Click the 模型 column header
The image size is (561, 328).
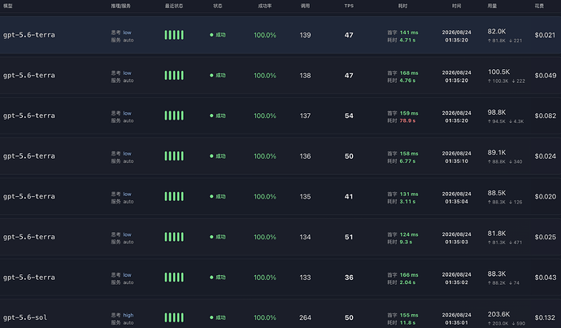8,6
